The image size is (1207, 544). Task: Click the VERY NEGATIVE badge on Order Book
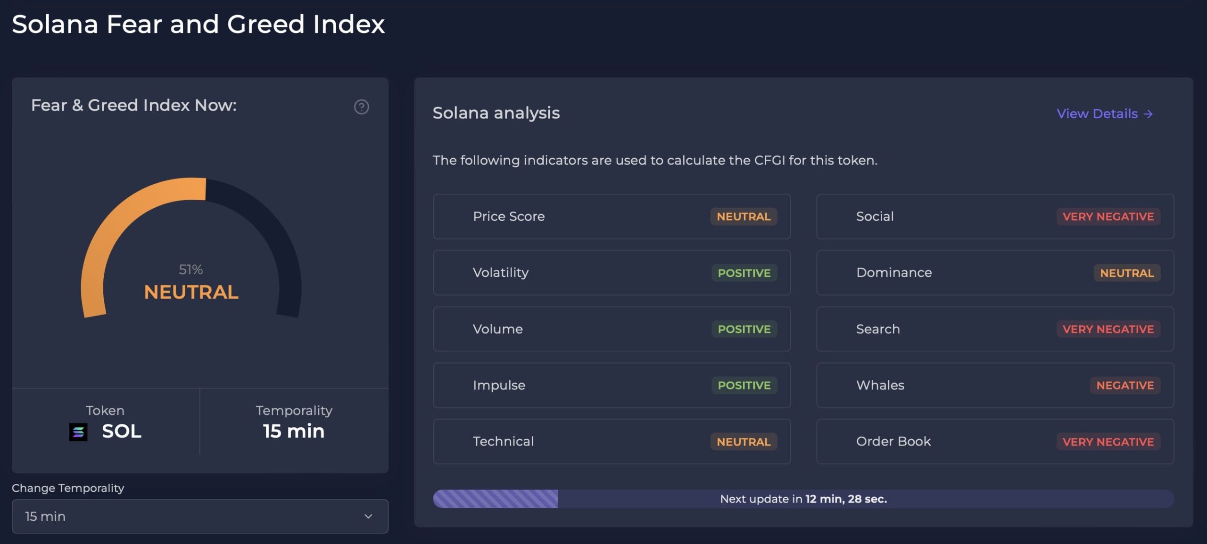(x=1108, y=442)
